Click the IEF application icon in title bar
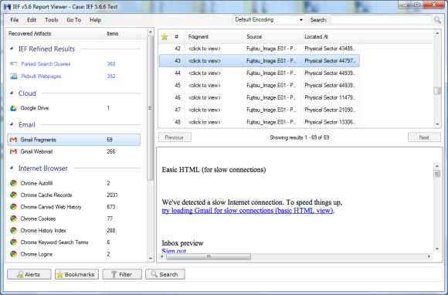Viewport: 448px width, 295px height. [x=7, y=6]
